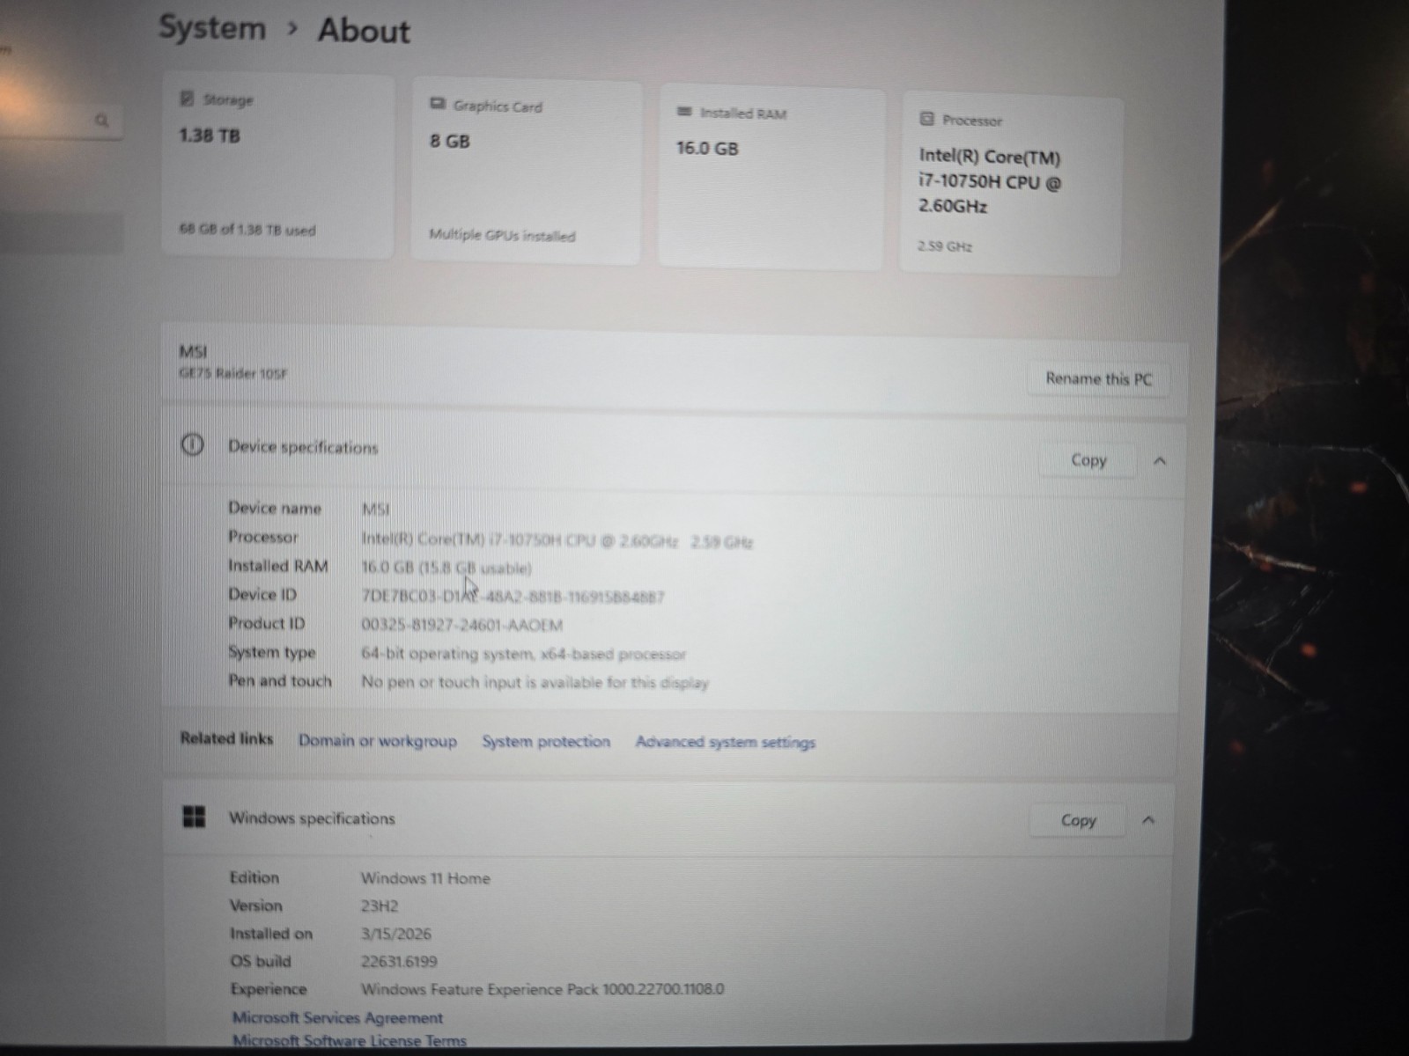Click the Graphics Card icon
Image resolution: width=1409 pixels, height=1056 pixels.
pyautogui.click(x=438, y=104)
